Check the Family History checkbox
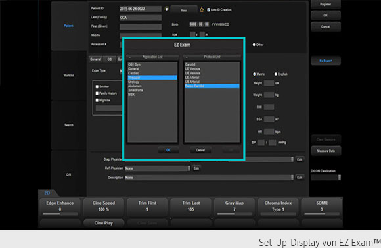381x248 pixels. click(97, 93)
